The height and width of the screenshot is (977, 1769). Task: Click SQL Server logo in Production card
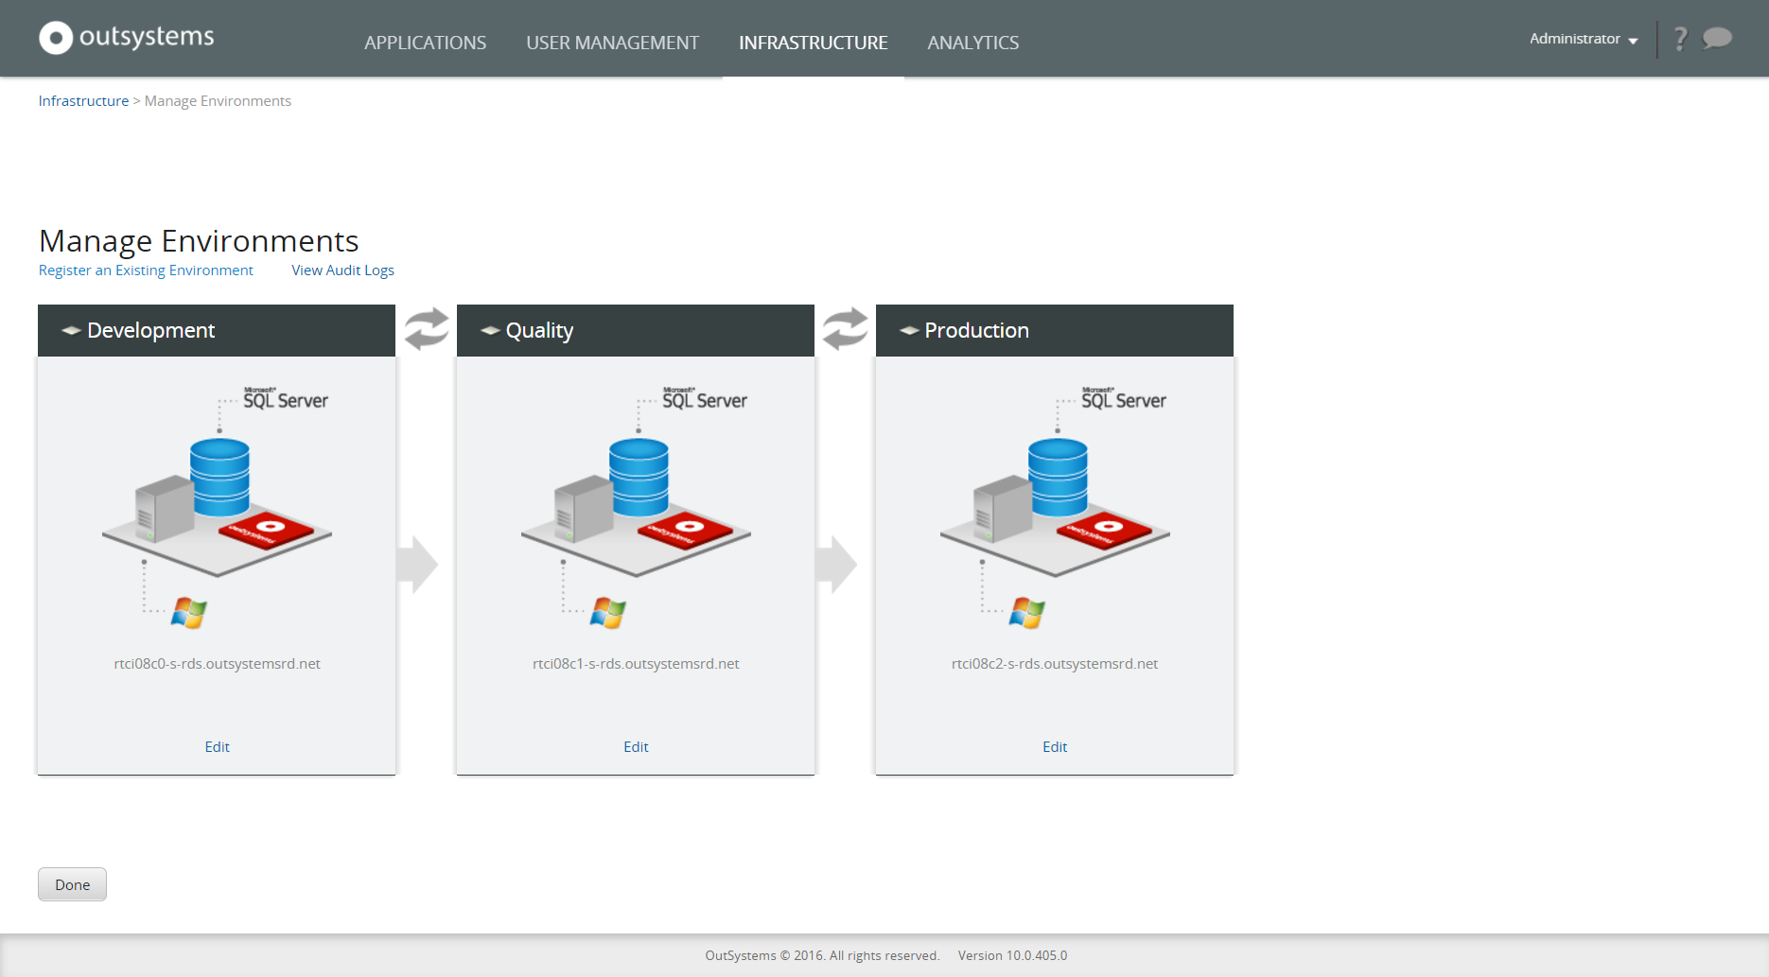coord(1124,398)
